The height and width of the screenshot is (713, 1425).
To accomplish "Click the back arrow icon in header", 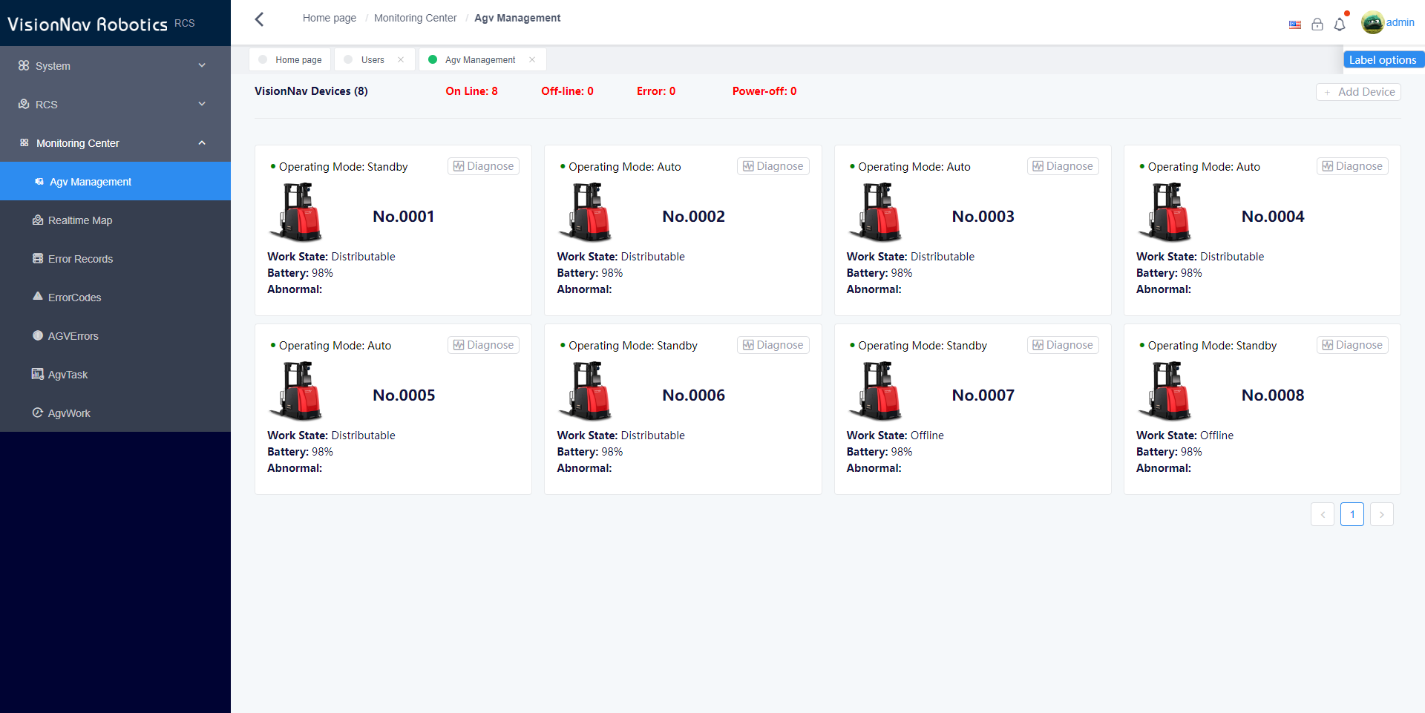I will [259, 19].
